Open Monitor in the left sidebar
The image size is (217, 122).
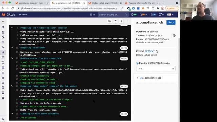(3, 67)
